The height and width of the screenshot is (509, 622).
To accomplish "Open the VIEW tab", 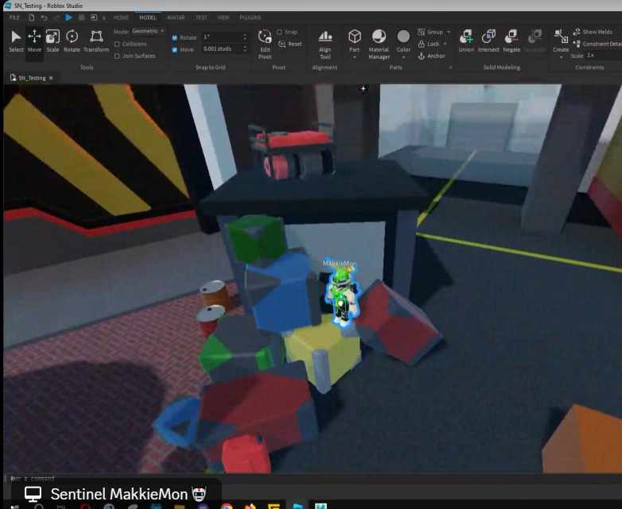I will (224, 17).
